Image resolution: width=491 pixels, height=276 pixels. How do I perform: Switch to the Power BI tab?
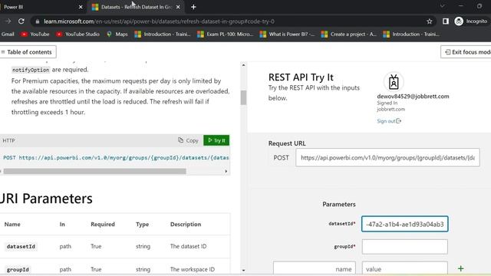[39, 7]
